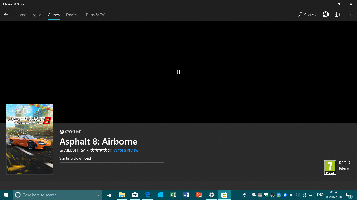Open the People icon in tray
Viewport: 357px width, 200px height.
[244, 195]
